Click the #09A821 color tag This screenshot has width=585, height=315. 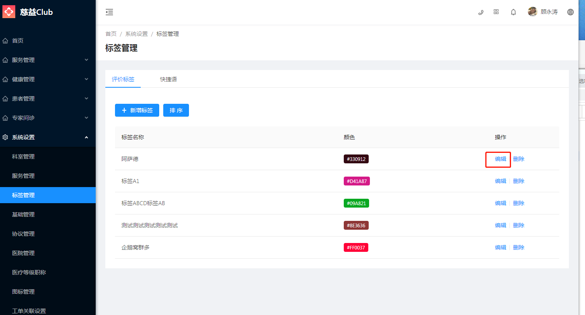356,203
